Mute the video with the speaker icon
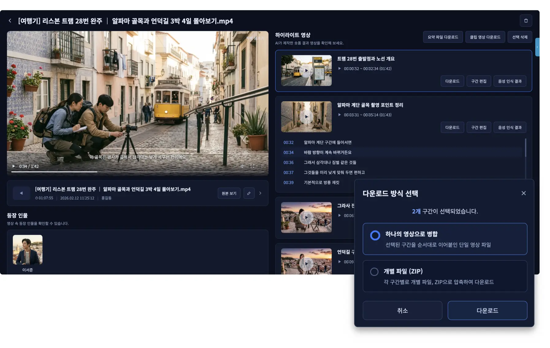The width and height of the screenshot is (550, 348). 242,166
